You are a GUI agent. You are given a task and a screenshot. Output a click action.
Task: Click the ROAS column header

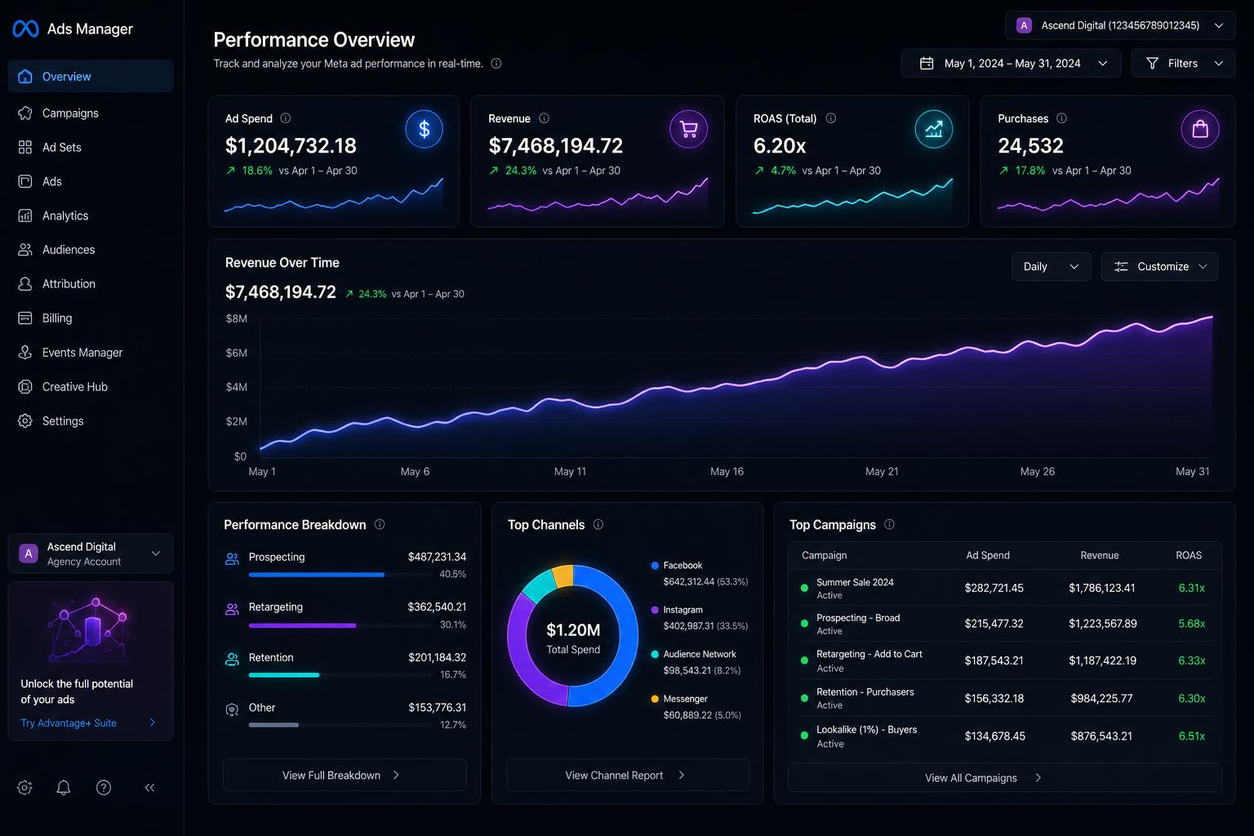pyautogui.click(x=1189, y=555)
